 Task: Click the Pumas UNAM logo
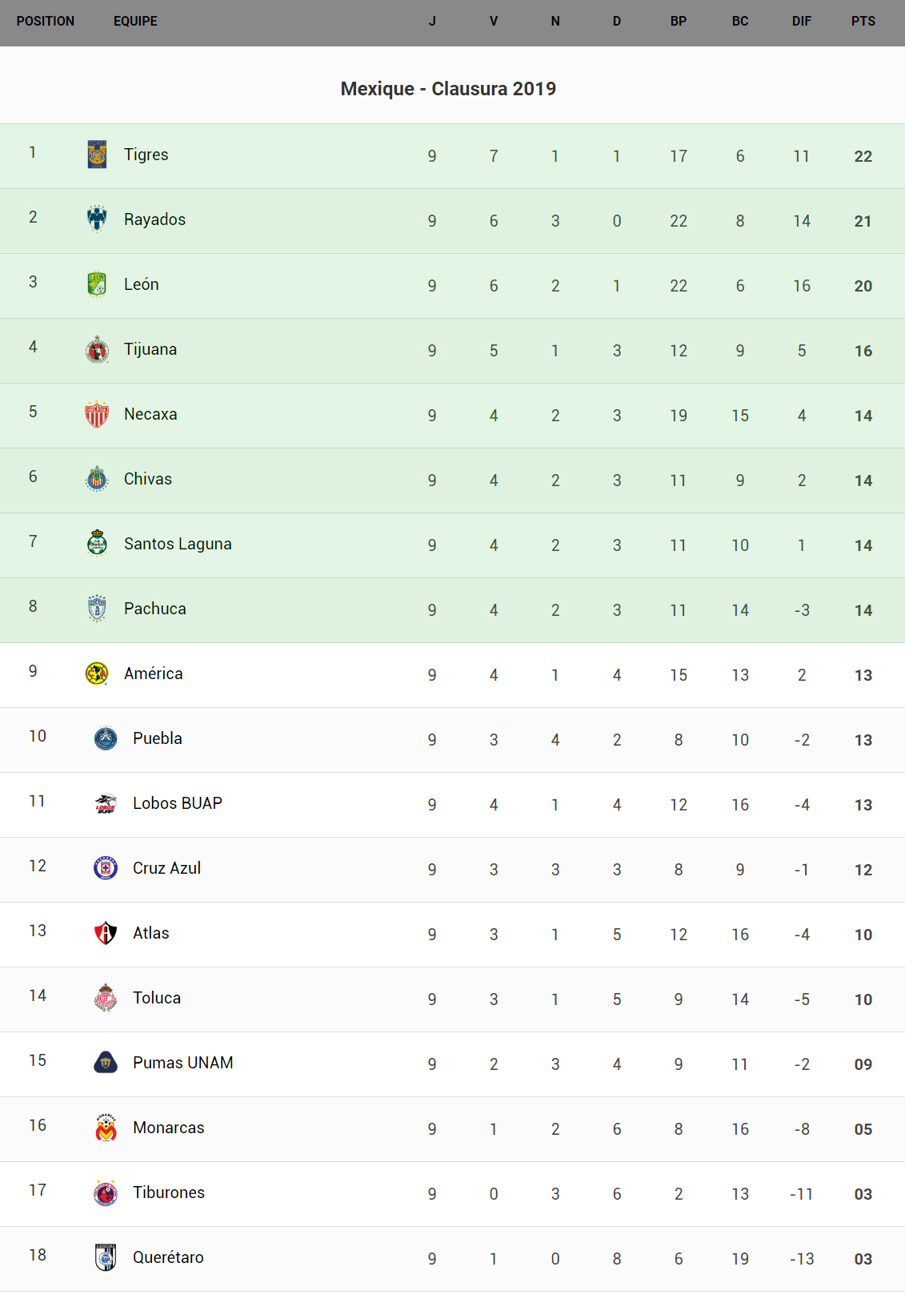coord(106,1063)
